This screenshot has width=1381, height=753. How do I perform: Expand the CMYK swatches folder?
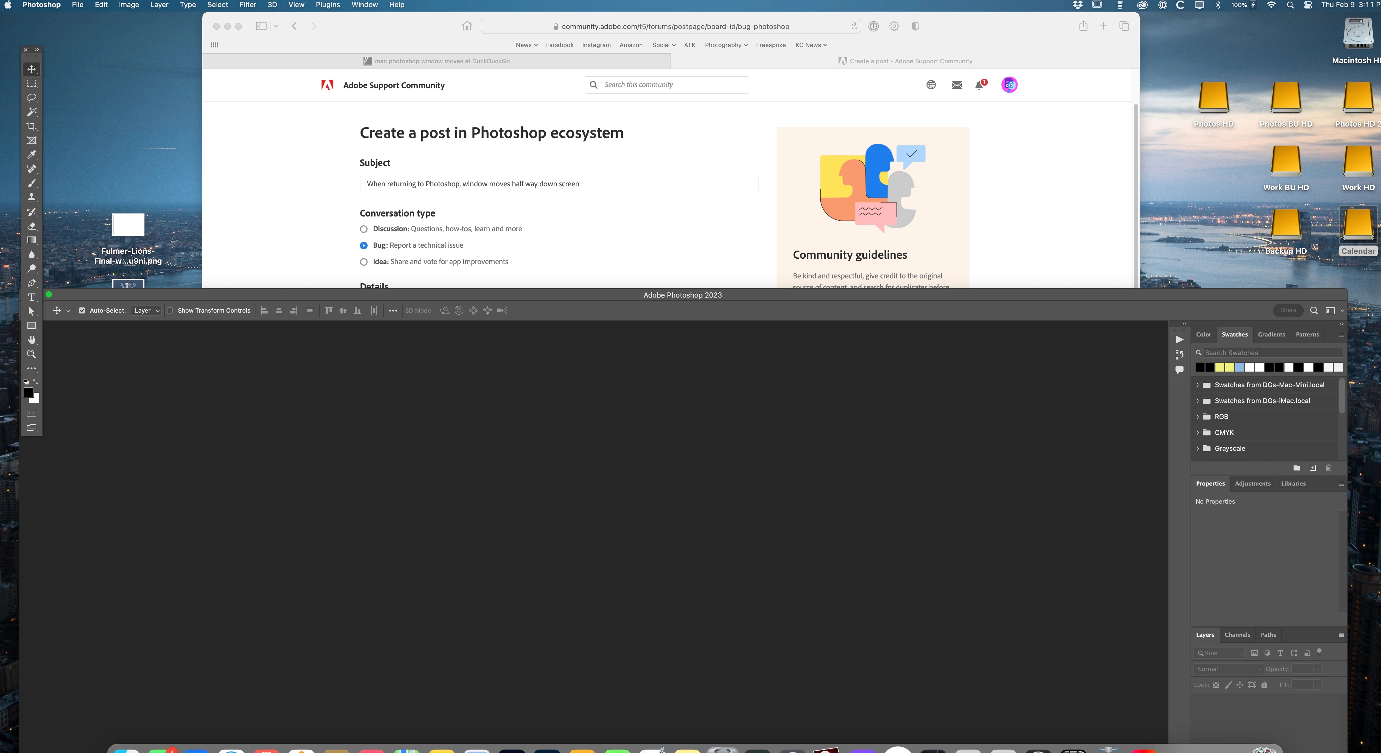tap(1197, 432)
